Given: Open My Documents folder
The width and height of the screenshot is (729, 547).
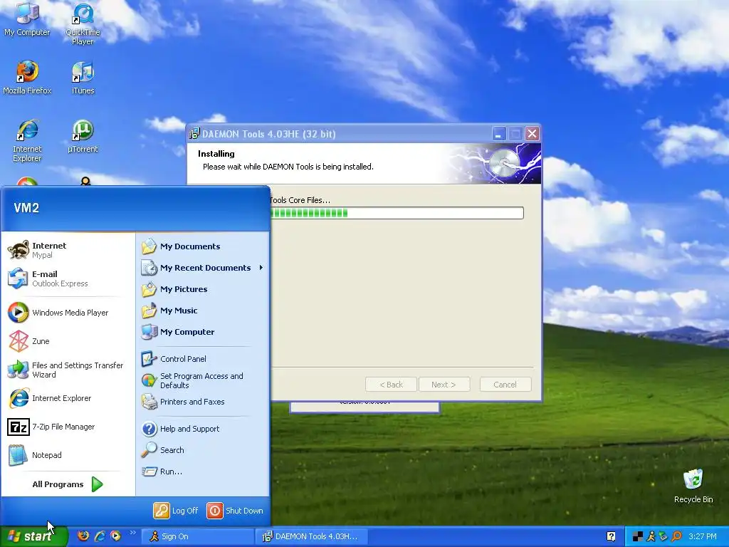Looking at the screenshot, I should (x=203, y=246).
